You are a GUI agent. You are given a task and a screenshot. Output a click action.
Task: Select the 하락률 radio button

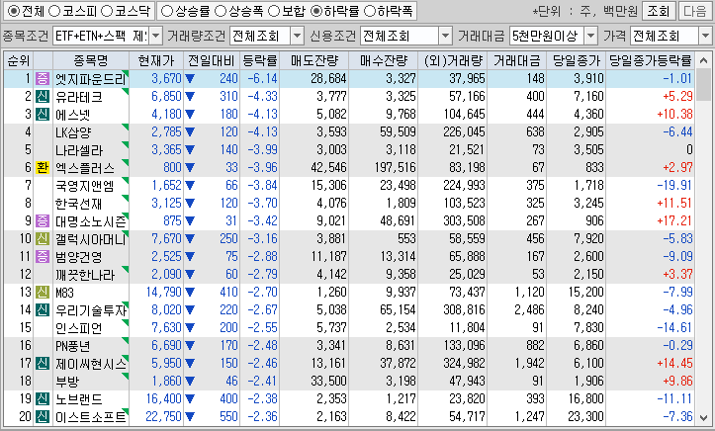click(316, 11)
